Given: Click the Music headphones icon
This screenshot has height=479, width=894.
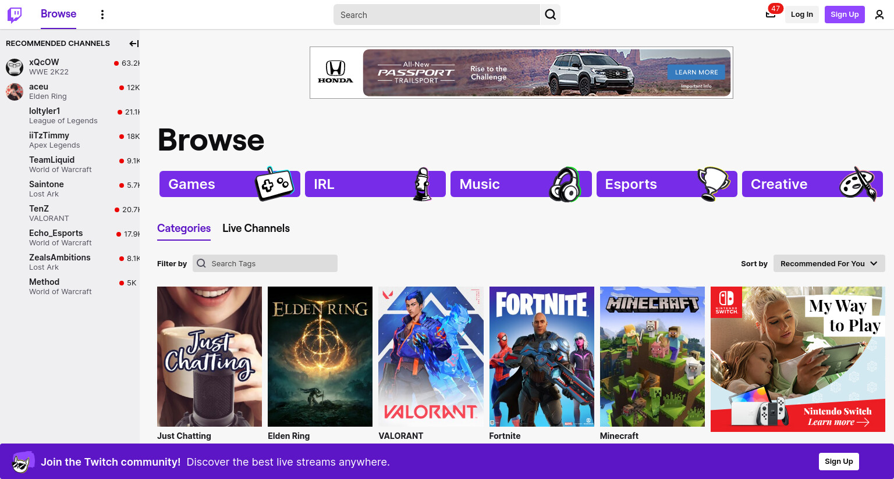Looking at the screenshot, I should pos(565,184).
